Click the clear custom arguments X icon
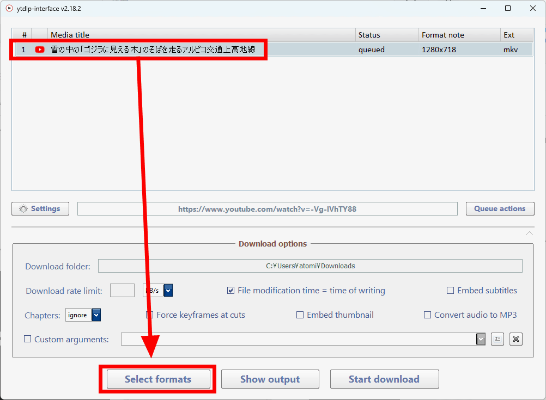 point(516,339)
